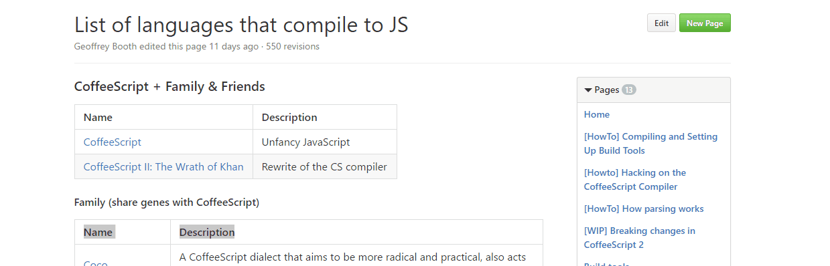The height and width of the screenshot is (266, 830).
Task: Click the page title heading
Action: pyautogui.click(x=241, y=25)
